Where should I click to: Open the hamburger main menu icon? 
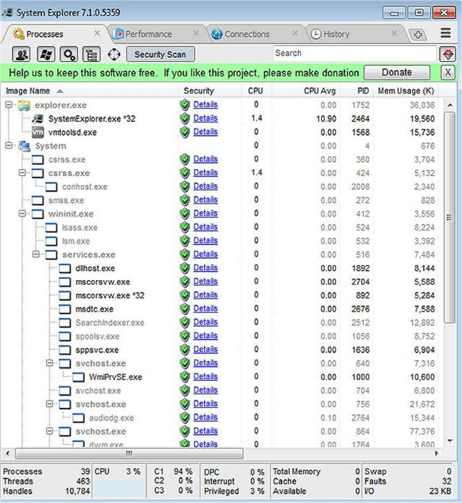point(445,33)
